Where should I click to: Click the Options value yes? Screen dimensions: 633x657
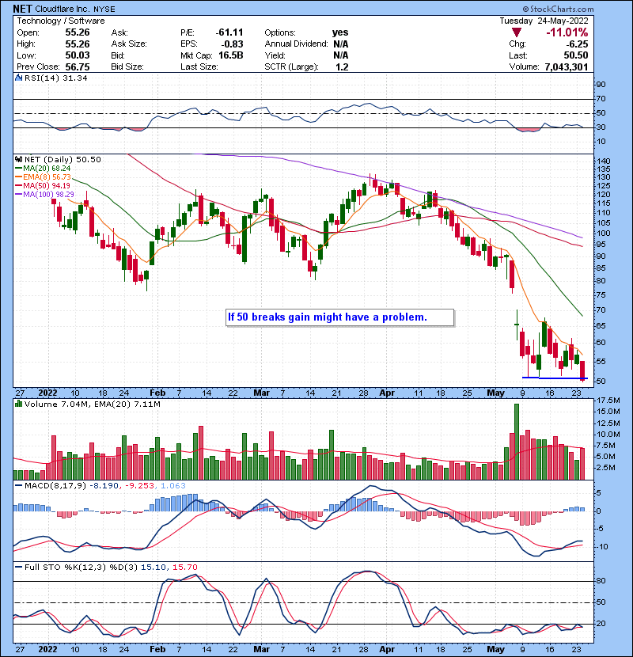(340, 32)
